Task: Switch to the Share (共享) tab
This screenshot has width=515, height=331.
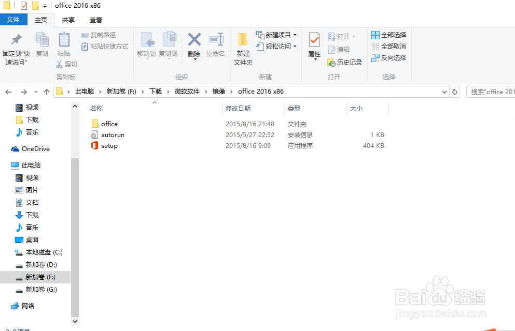Action: coord(68,20)
